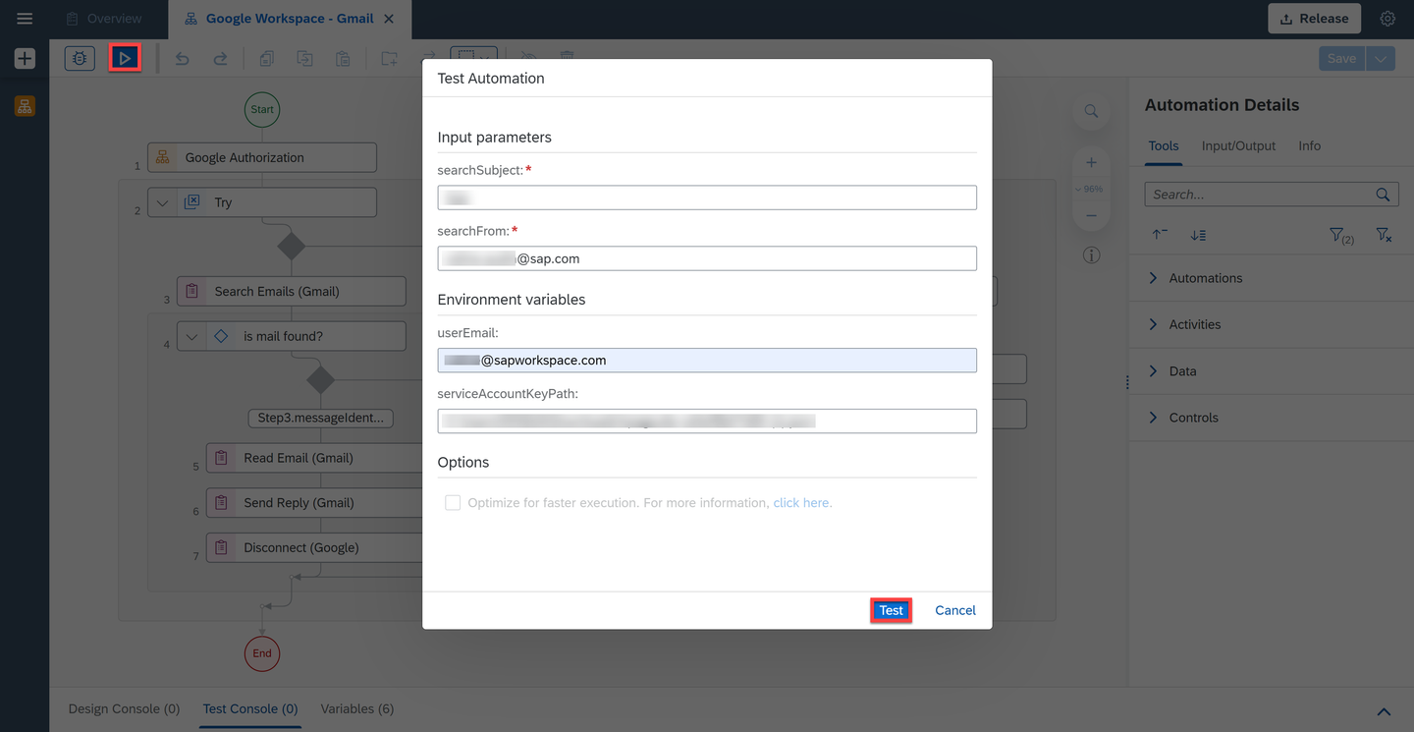Select the Test Console (0) tab
The width and height of the screenshot is (1414, 732).
[250, 708]
